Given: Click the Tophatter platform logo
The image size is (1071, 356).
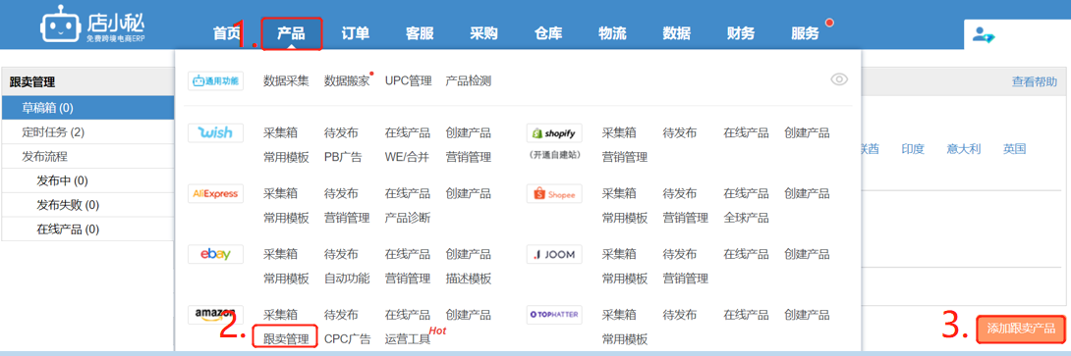Looking at the screenshot, I should click(554, 315).
